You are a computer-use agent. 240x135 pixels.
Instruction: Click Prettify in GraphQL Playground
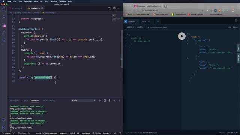coord(130,27)
